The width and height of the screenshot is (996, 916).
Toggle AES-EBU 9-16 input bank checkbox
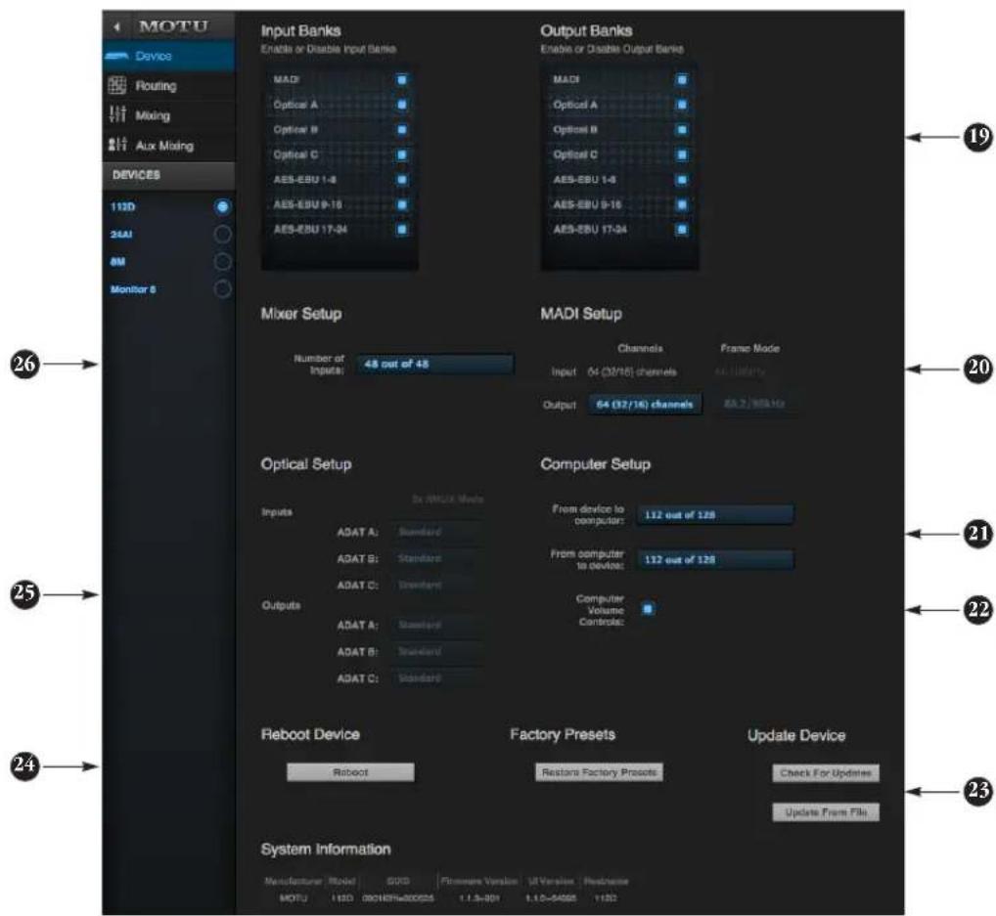[x=401, y=205]
